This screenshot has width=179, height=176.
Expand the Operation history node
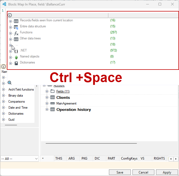[47, 109]
